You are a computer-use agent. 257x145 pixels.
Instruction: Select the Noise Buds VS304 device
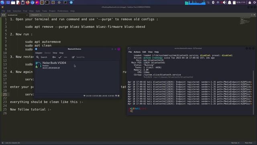pos(78,65)
